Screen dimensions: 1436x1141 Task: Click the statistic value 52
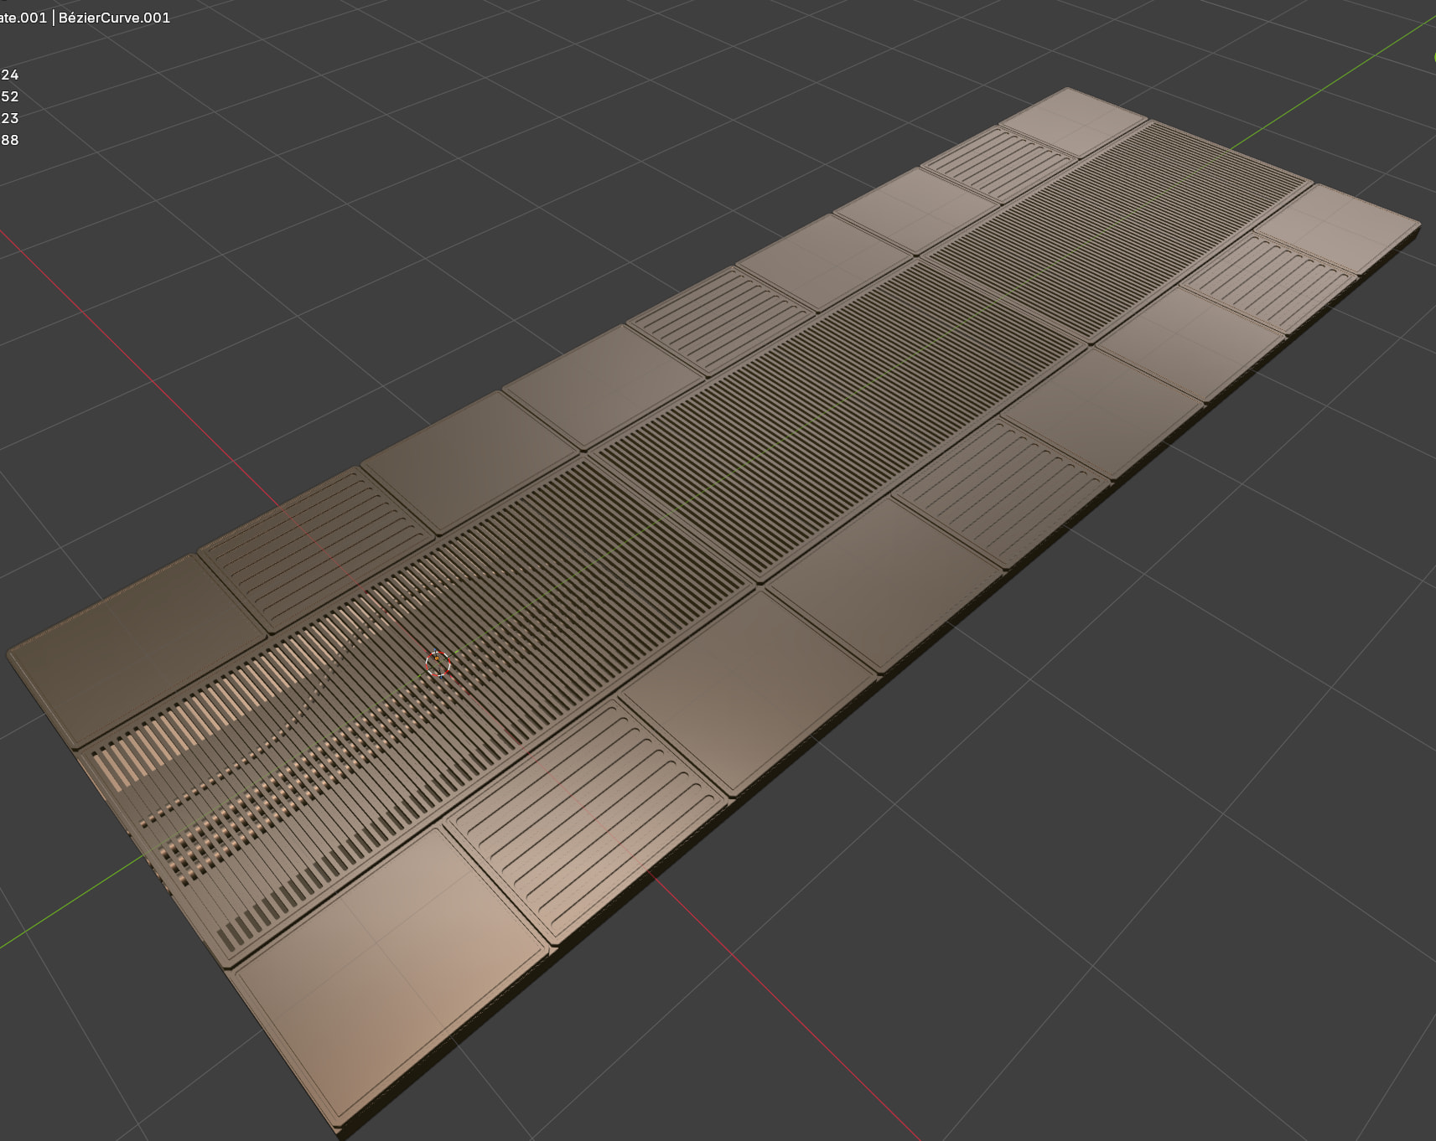[x=10, y=96]
